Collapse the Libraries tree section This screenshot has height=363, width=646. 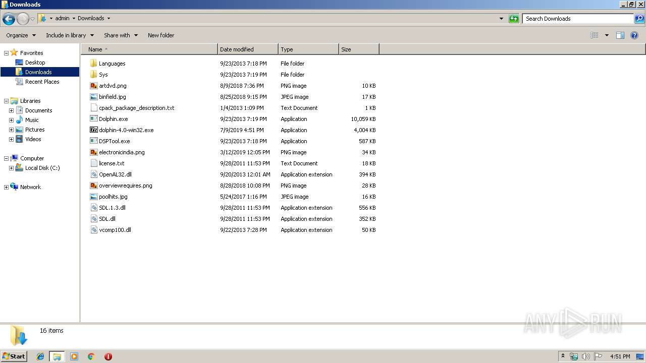pos(6,101)
